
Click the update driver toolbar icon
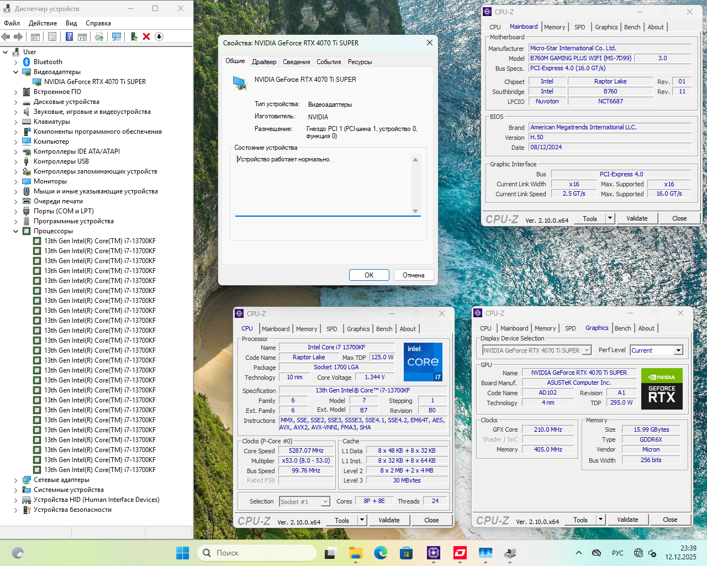(x=134, y=36)
